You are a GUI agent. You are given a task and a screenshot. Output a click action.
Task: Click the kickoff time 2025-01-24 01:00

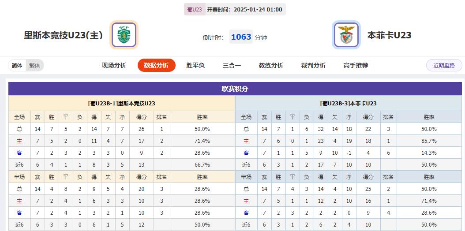click(x=258, y=9)
